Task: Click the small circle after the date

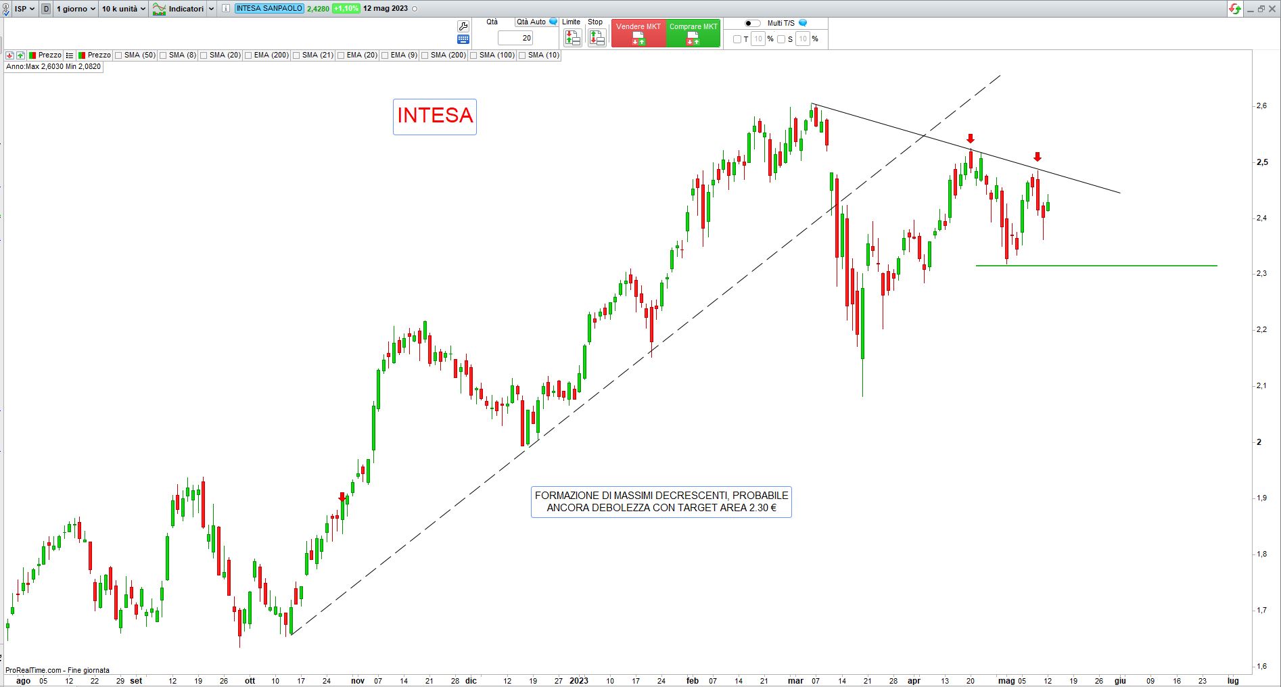Action: pyautogui.click(x=415, y=9)
